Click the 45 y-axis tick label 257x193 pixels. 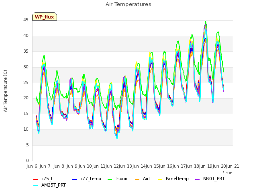coord(26,20)
